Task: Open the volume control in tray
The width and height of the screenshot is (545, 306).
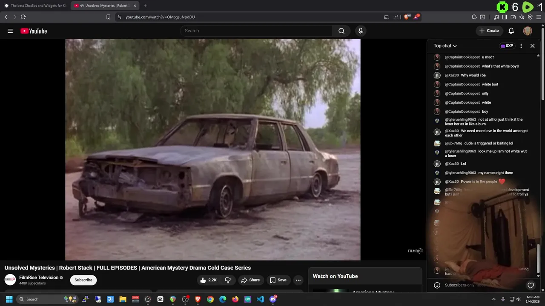Action: tap(518, 299)
